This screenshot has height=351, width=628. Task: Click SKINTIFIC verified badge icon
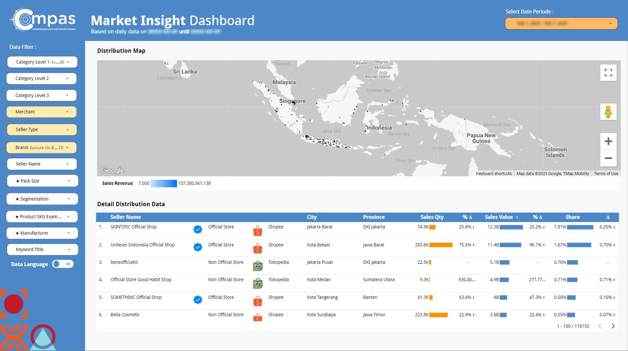pos(198,229)
